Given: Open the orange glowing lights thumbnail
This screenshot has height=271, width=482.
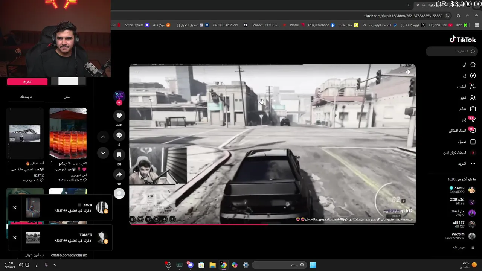Looking at the screenshot, I should pyautogui.click(x=68, y=133).
